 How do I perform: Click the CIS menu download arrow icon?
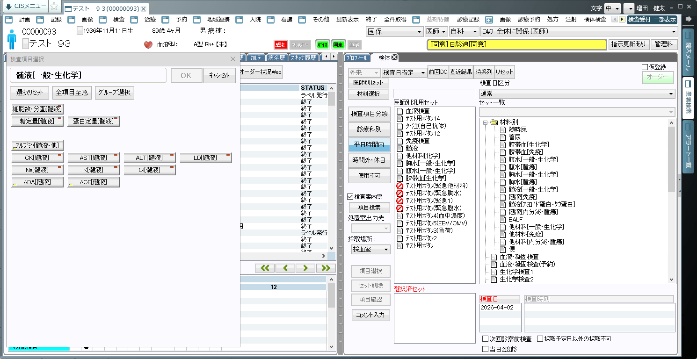coord(8,7)
